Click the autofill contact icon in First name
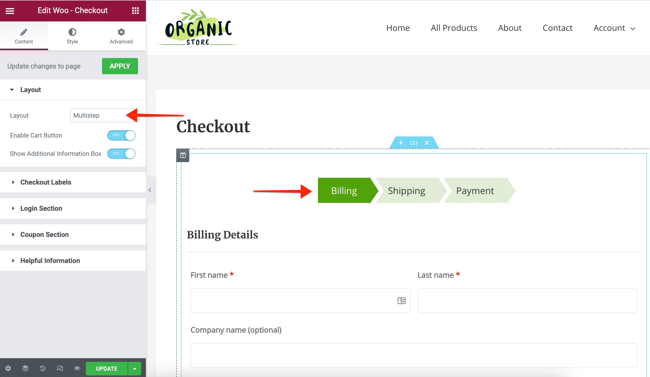Viewport: 650px width, 377px height. [401, 301]
